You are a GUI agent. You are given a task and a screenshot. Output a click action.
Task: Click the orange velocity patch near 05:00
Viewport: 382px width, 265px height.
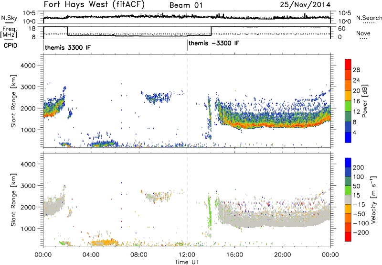click(x=104, y=243)
